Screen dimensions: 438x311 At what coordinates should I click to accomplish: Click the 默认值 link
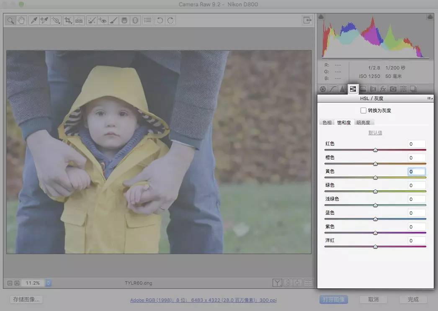(375, 133)
